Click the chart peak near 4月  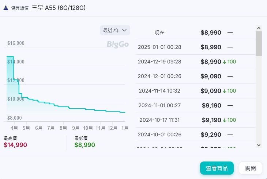[x=10, y=57]
